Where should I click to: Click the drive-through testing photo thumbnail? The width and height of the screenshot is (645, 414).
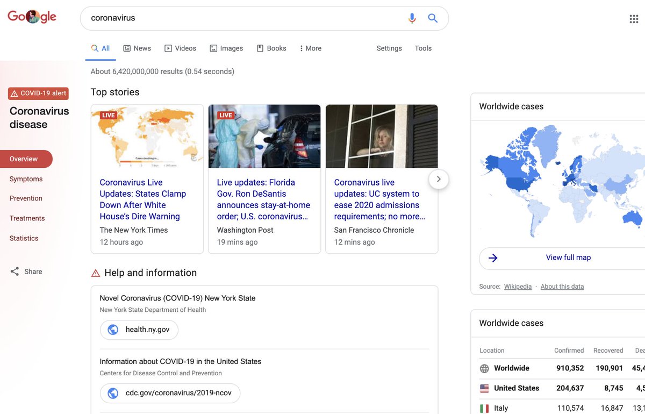pyautogui.click(x=264, y=136)
